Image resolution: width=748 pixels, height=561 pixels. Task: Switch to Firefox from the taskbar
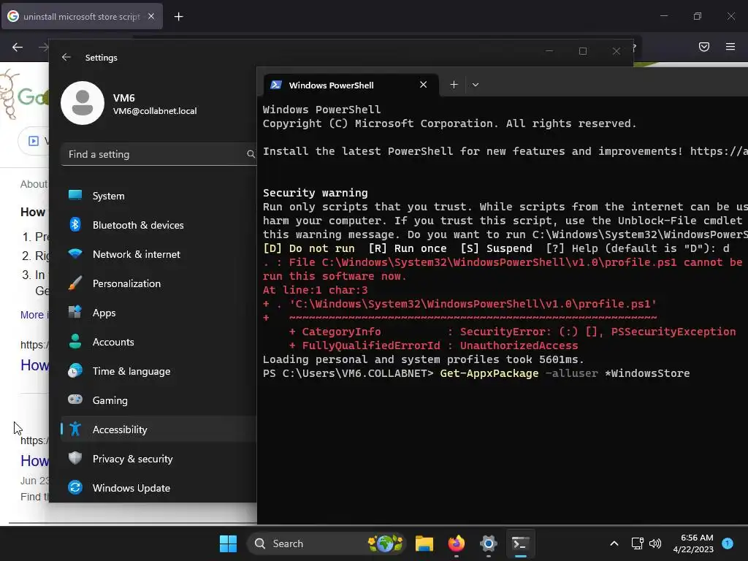[457, 543]
